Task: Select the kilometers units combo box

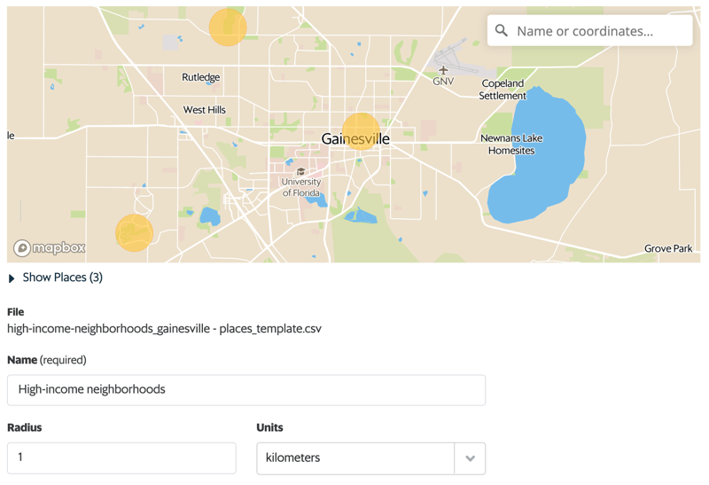Action: click(x=370, y=458)
